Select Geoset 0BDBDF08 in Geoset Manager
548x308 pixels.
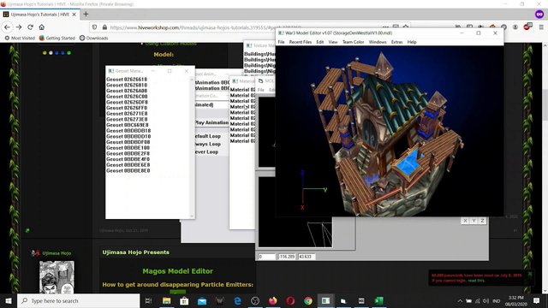[128, 142]
